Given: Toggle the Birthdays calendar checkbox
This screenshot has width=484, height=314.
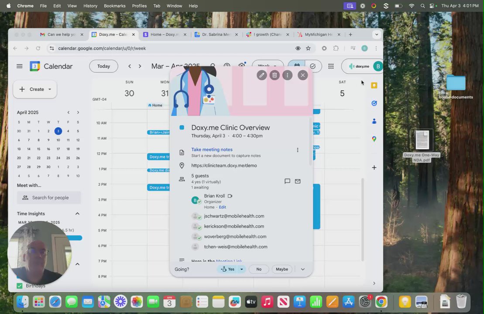Looking at the screenshot, I should pyautogui.click(x=20, y=286).
